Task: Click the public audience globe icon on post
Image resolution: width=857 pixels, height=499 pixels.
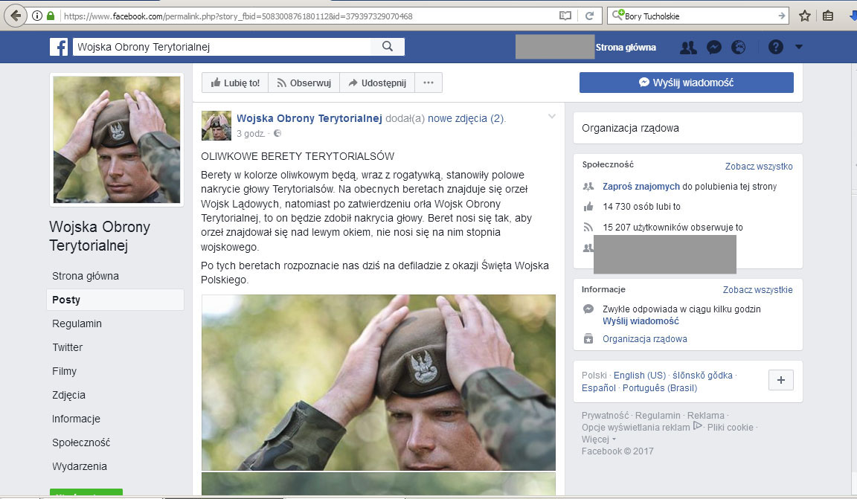Action: coord(277,133)
